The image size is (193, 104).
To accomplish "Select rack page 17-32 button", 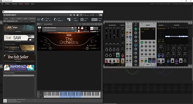I will point(84,24).
